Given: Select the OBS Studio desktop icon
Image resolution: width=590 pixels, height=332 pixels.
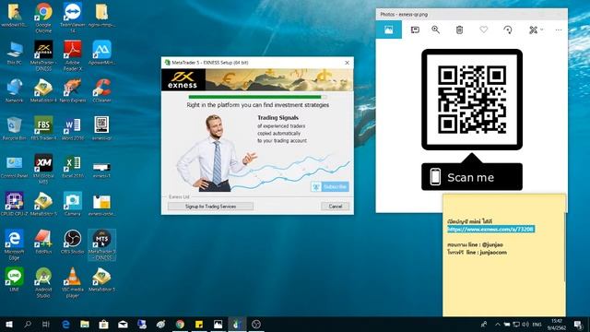Looking at the screenshot, I should 73,242.
